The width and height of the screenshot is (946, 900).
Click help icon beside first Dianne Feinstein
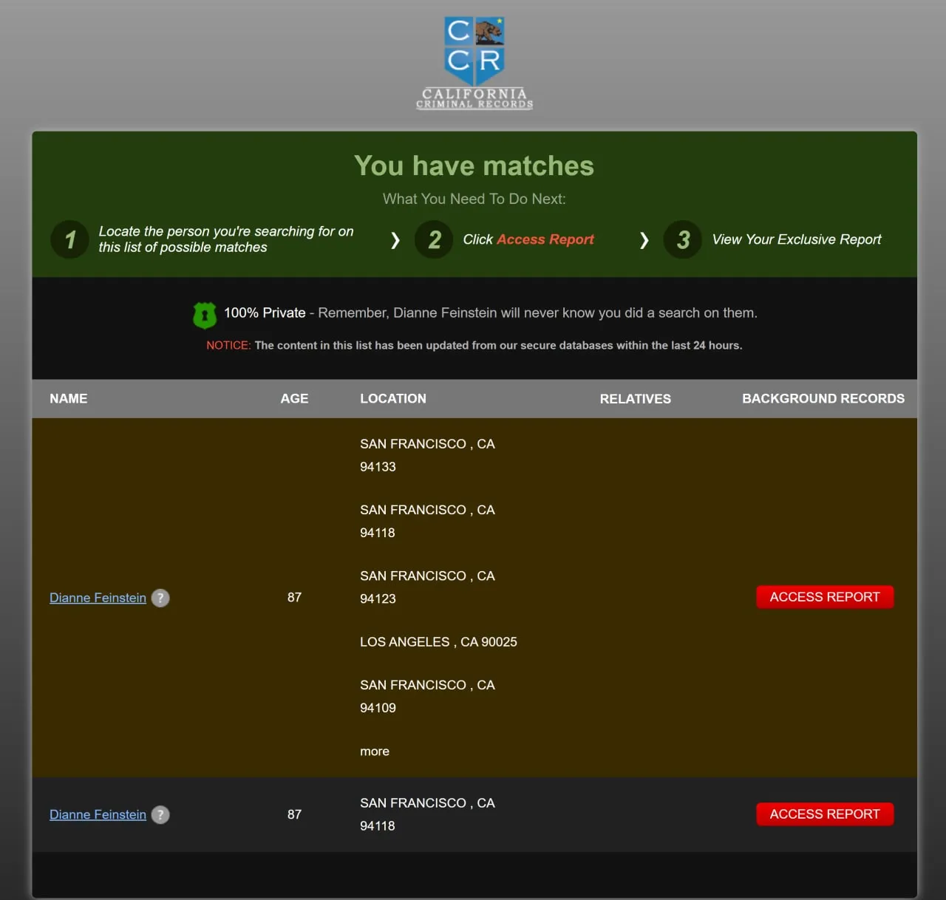click(160, 598)
